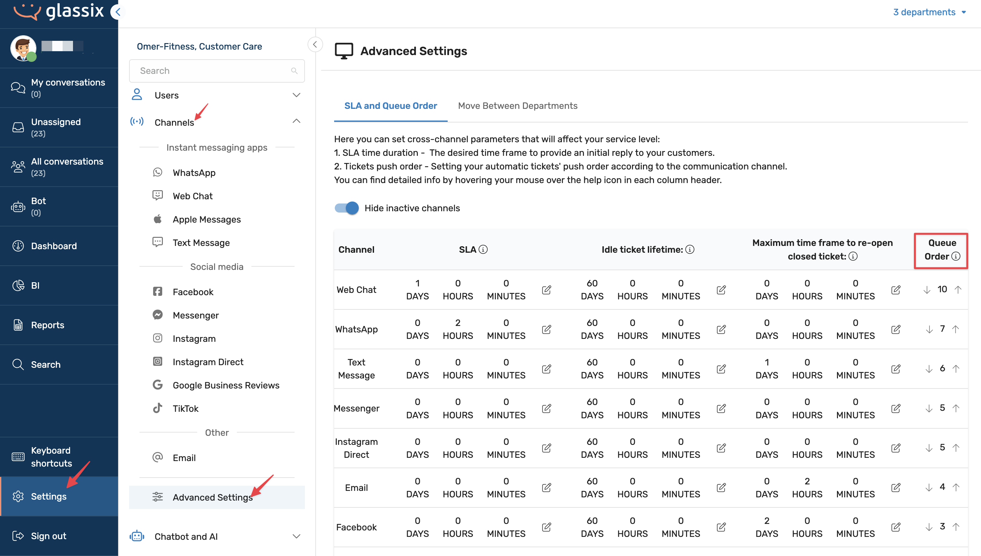Screen dimensions: 981x556
Task: Open the 3 departments dropdown
Action: tap(929, 12)
